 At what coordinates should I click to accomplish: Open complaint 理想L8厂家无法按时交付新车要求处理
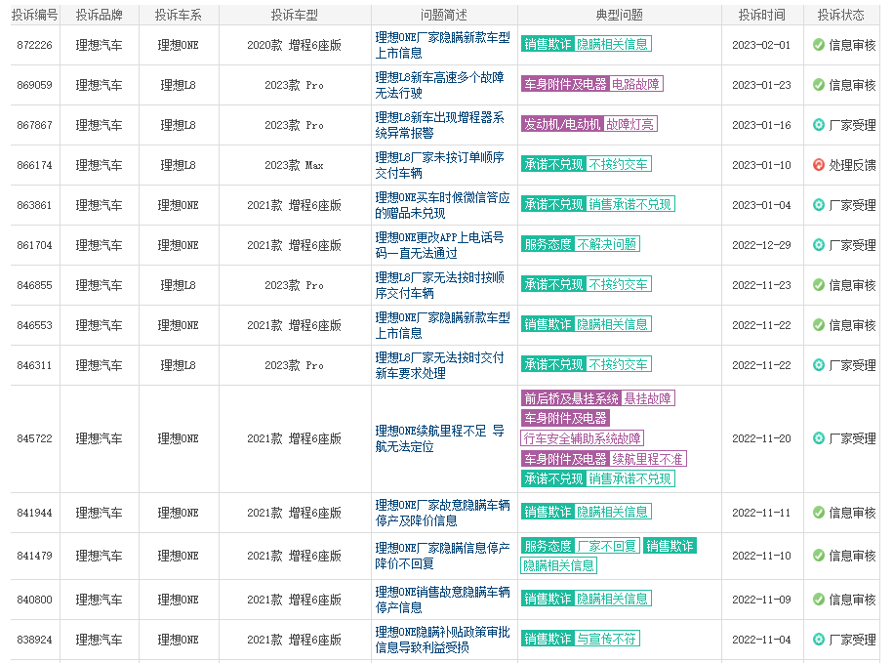(439, 365)
